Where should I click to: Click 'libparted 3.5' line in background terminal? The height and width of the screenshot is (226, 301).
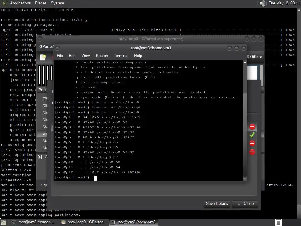(x=16, y=180)
